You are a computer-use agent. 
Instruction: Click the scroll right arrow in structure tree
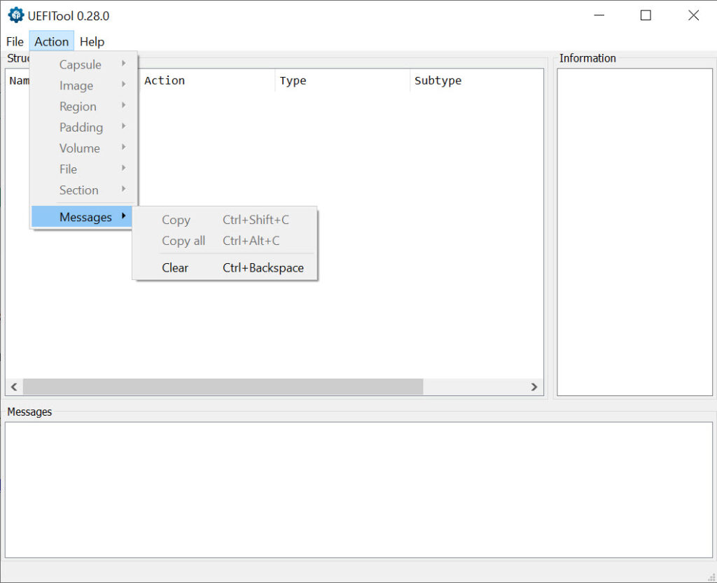click(x=534, y=387)
